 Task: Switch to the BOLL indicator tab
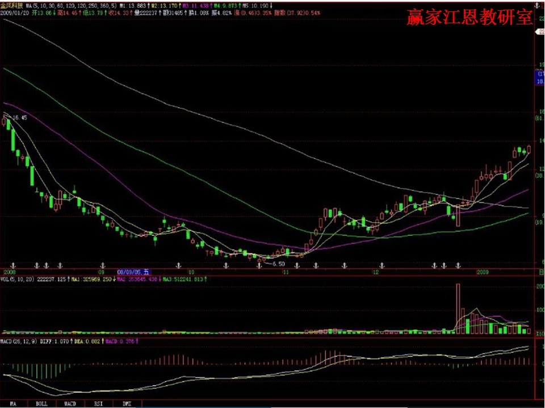click(41, 403)
